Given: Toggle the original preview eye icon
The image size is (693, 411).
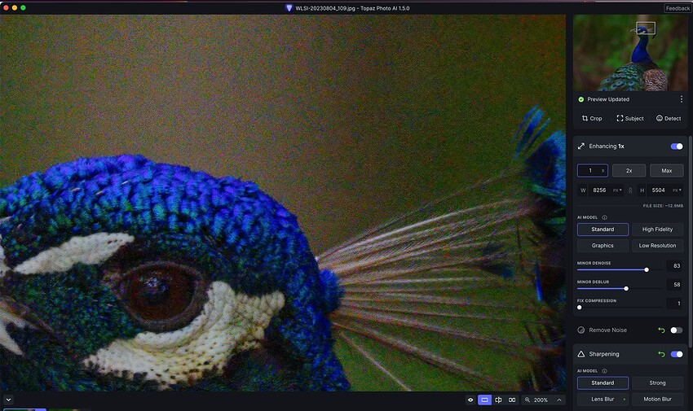Looking at the screenshot, I should [x=470, y=400].
